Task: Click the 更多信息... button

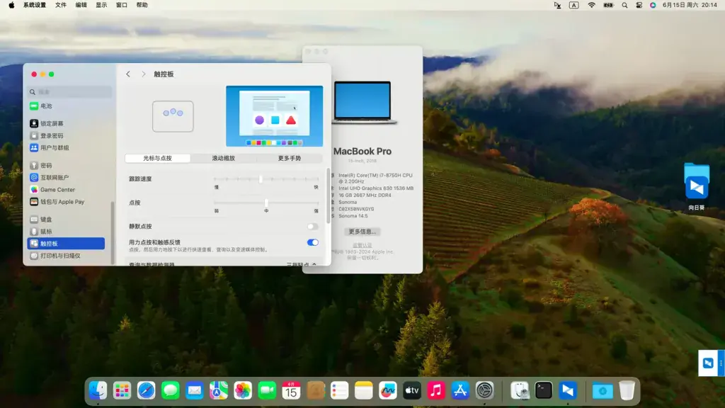Action: point(362,232)
